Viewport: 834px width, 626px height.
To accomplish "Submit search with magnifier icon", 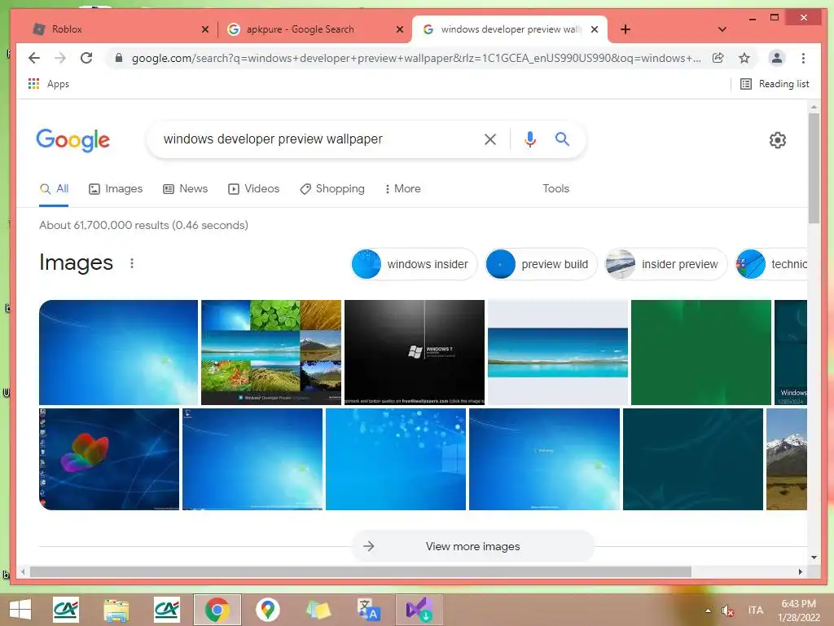I will 562,139.
